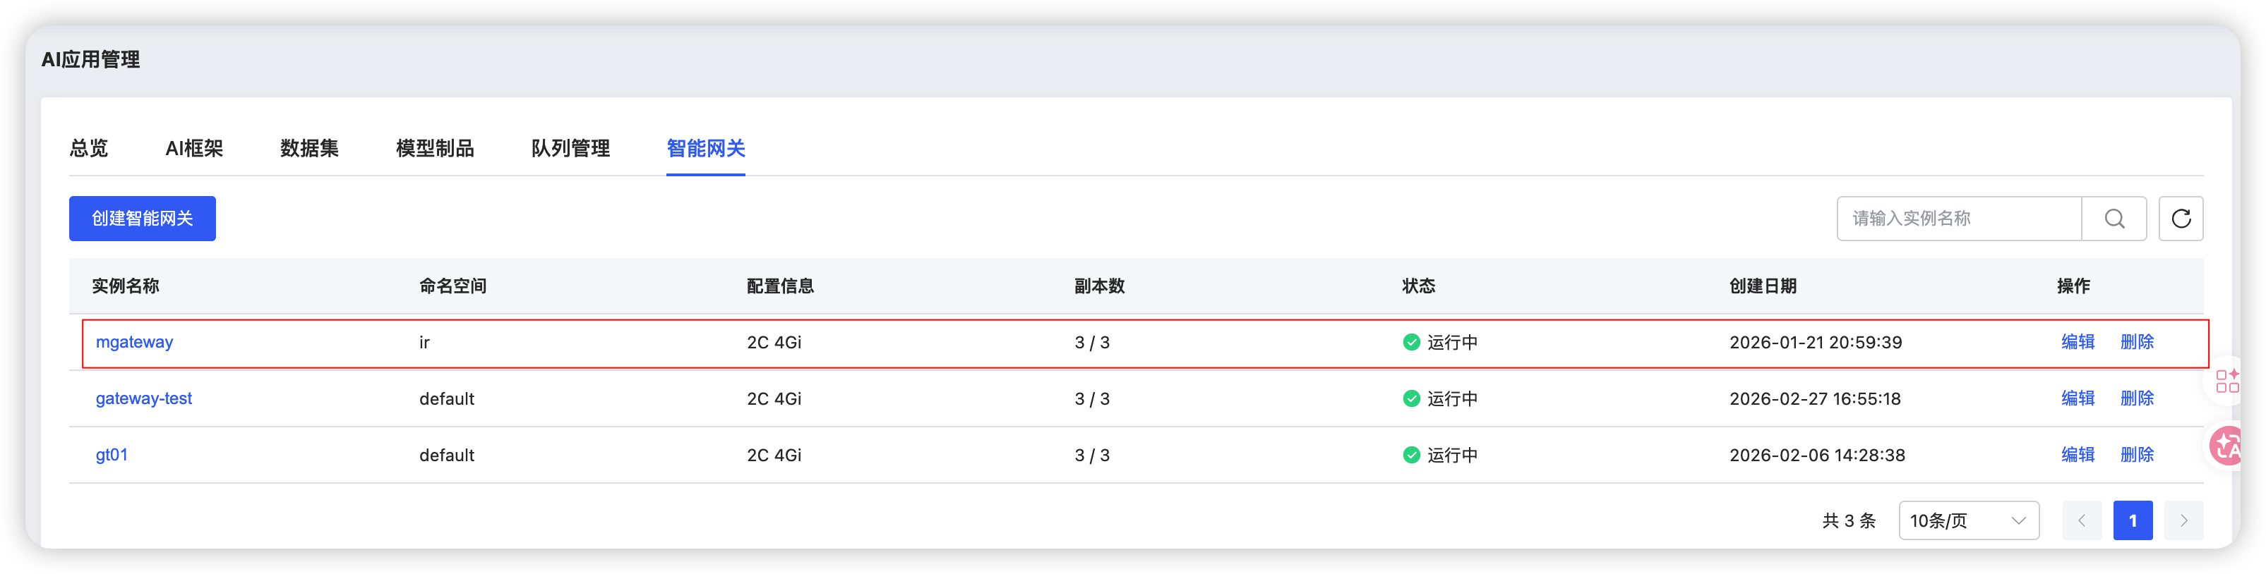Open the mgateway instance link

(135, 342)
